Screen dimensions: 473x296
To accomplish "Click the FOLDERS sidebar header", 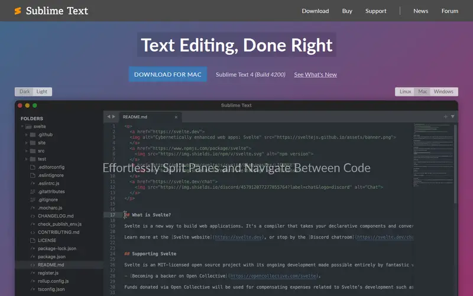I will [32, 118].
